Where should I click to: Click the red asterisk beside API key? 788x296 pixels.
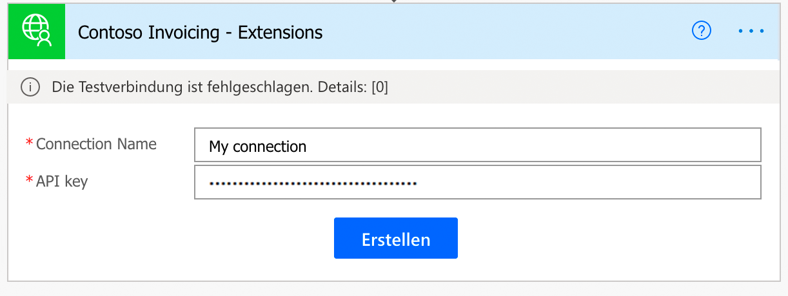[29, 181]
